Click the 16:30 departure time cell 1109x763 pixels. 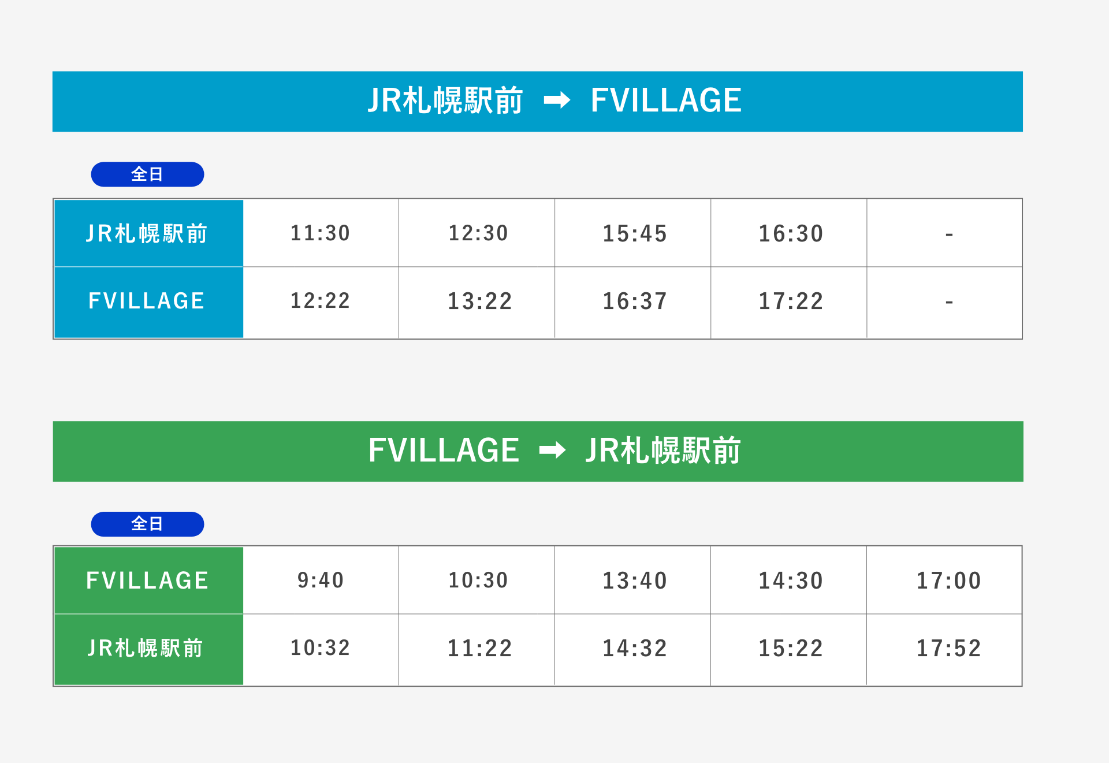tap(791, 234)
